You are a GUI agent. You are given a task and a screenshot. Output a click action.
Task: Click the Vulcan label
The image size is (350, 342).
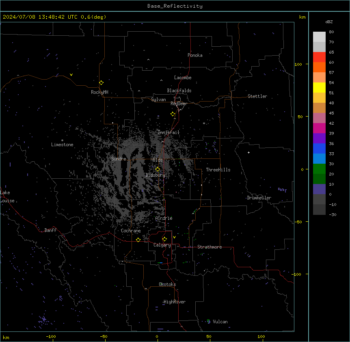220,322
